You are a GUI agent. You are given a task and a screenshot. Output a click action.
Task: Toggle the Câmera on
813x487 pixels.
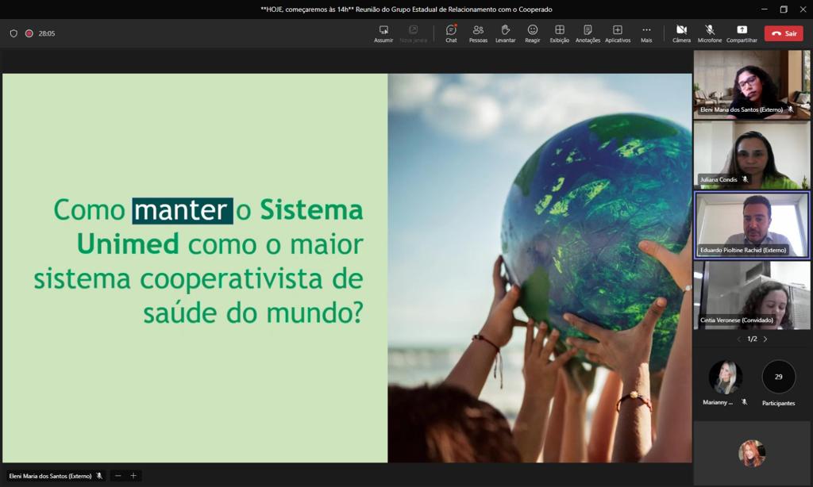(681, 33)
